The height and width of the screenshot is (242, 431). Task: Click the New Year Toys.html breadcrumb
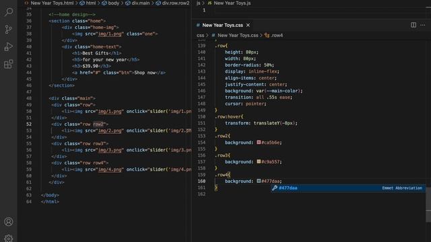pos(52,3)
